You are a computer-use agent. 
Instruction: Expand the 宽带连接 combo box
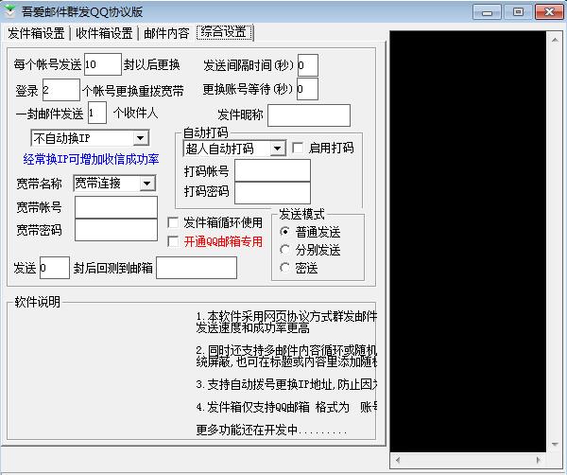pyautogui.click(x=147, y=183)
